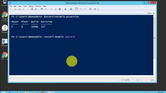Open the SPO Chrome desktop shortcut
The width and height of the screenshot is (166, 93).
pos(5,56)
